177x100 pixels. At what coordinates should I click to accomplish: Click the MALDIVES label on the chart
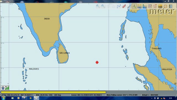point(34,69)
